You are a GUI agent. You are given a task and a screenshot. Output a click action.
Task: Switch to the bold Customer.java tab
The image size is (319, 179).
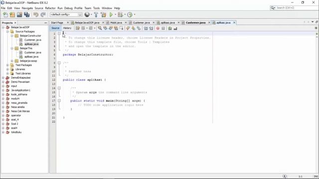click(x=196, y=22)
